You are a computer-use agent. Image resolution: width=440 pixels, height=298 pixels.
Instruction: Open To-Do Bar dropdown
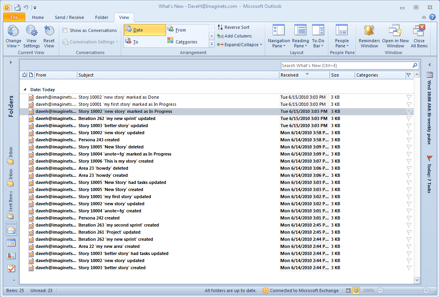point(318,36)
